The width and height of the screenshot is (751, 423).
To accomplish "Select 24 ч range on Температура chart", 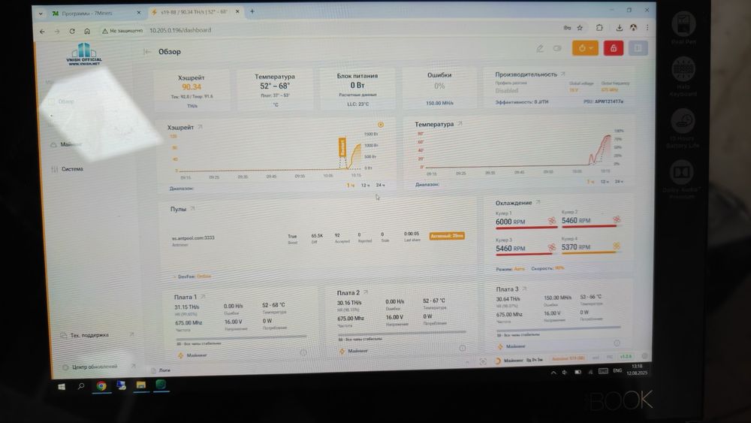I will coord(619,182).
